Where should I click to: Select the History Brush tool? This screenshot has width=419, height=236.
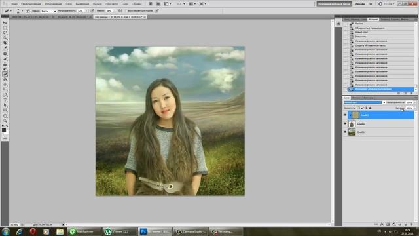coord(5,69)
